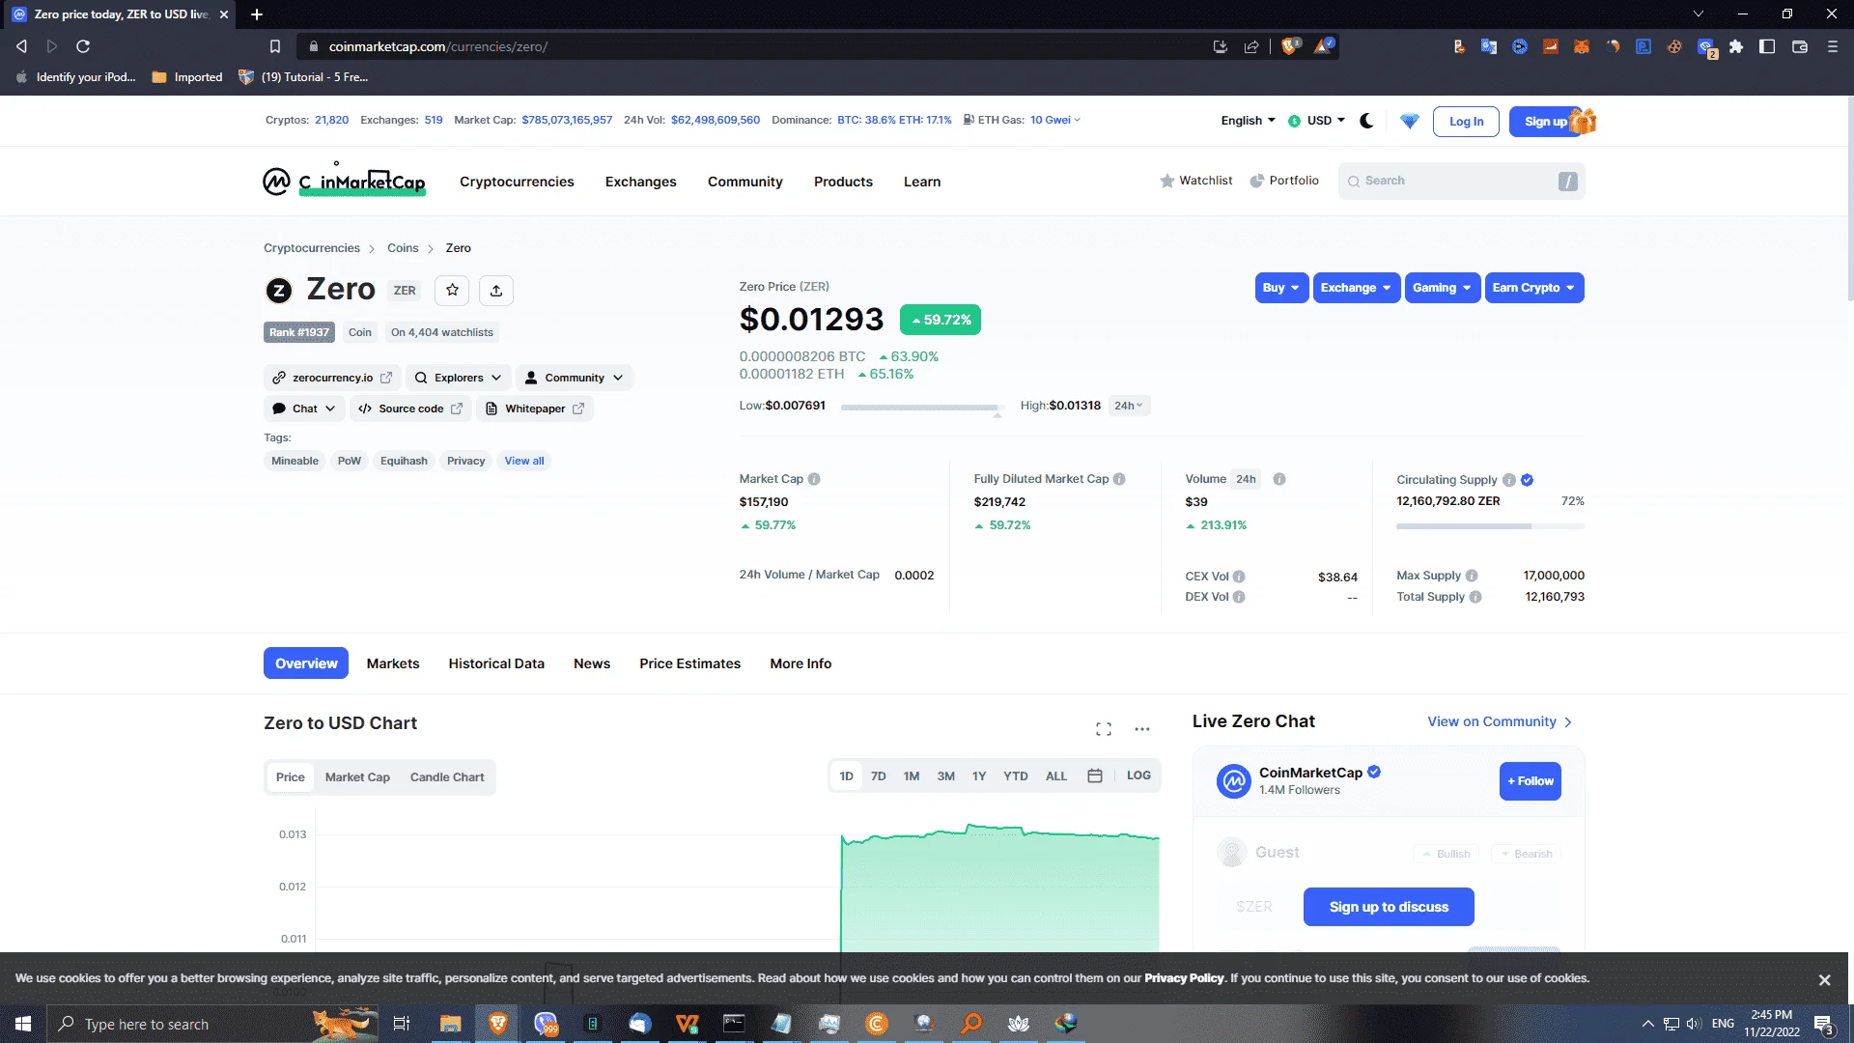Add Zero to watchlist with star icon
Image resolution: width=1854 pixels, height=1043 pixels.
point(452,290)
